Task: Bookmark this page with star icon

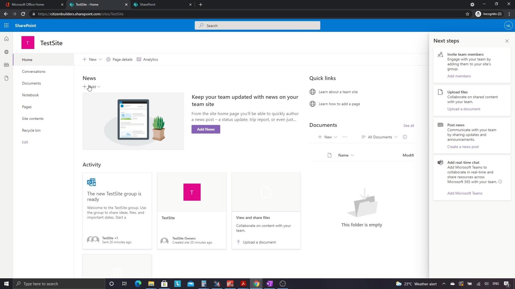Action: tap(467, 14)
